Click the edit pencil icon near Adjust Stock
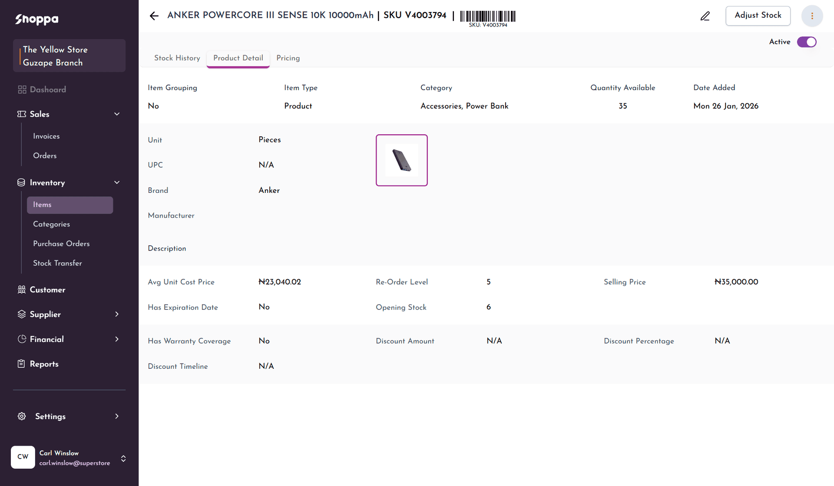This screenshot has width=834, height=486. click(x=705, y=16)
